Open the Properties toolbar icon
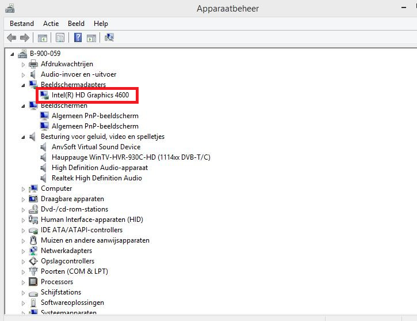Viewport: 417px width, 321px height. [x=60, y=37]
